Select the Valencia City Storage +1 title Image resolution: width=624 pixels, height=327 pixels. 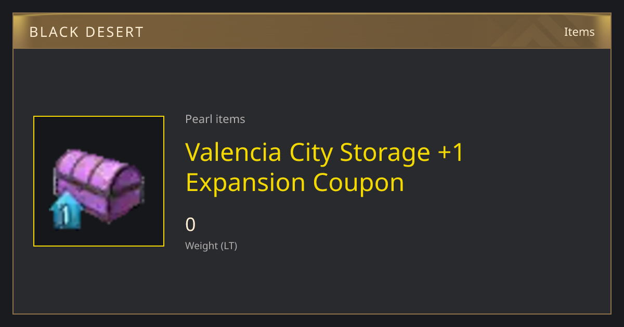324,152
